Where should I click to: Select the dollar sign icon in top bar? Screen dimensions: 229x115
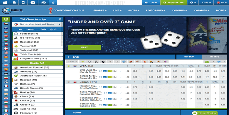tap(53, 3)
